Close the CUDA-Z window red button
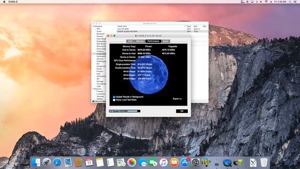300x169 pixels. [x=108, y=36]
